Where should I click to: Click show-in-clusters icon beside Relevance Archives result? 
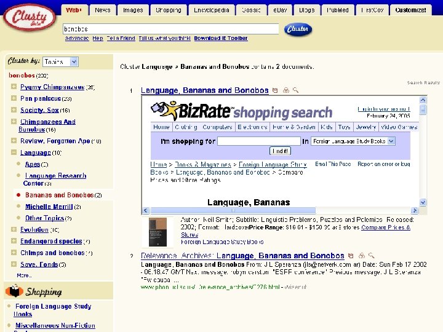(x=361, y=256)
